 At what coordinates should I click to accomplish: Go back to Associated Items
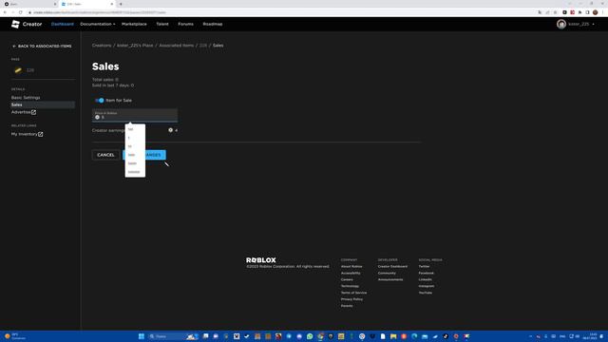(x=42, y=47)
